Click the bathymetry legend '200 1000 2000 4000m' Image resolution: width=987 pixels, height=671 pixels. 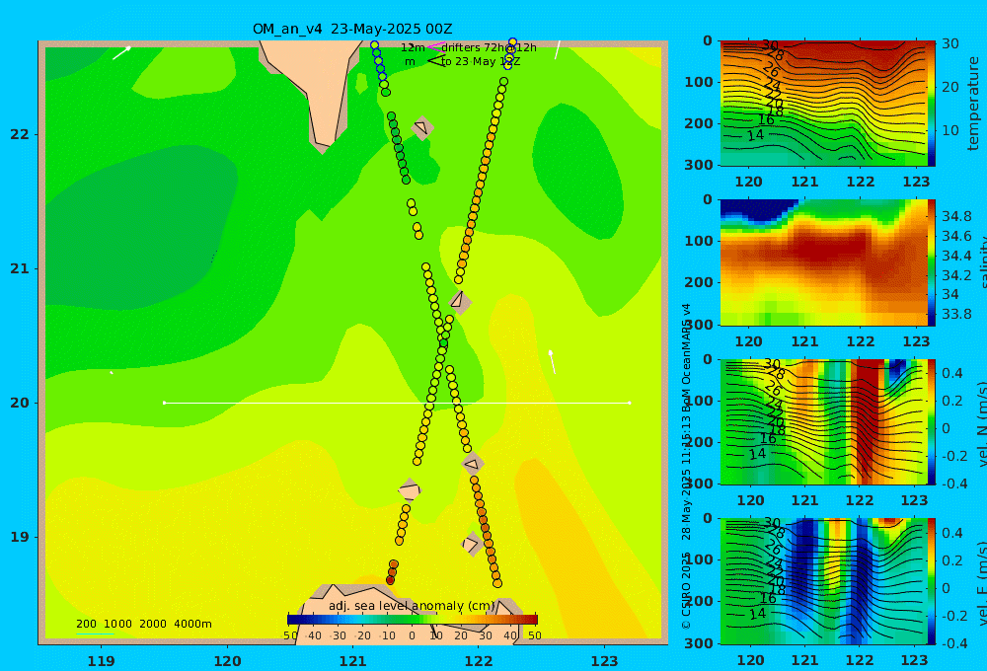(x=143, y=624)
